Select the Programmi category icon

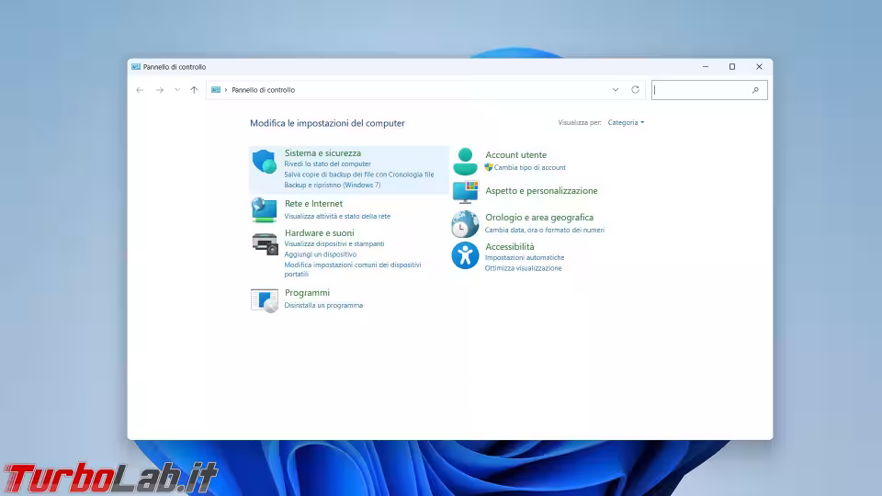pos(265,299)
